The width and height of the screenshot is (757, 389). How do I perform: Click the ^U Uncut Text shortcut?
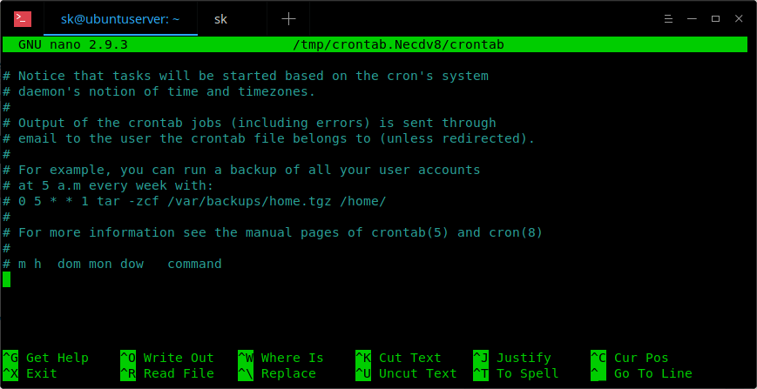pyautogui.click(x=406, y=373)
